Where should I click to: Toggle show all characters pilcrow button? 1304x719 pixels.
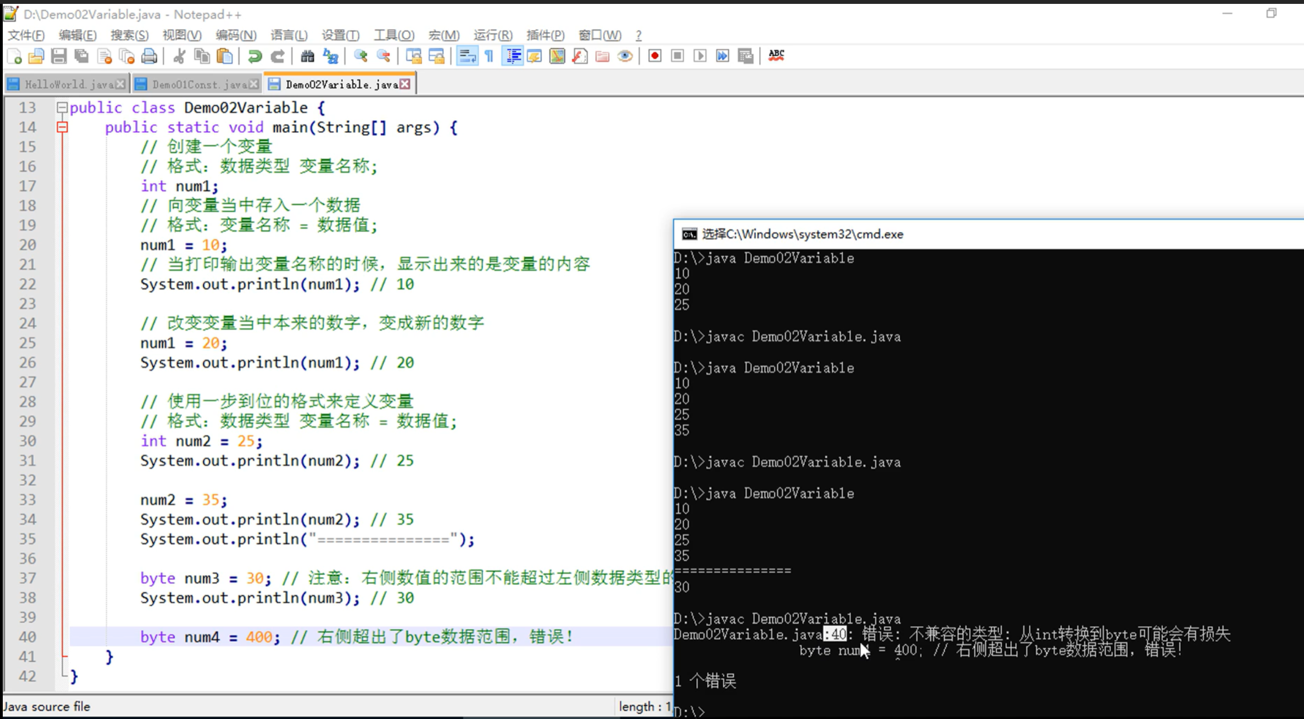pos(489,56)
